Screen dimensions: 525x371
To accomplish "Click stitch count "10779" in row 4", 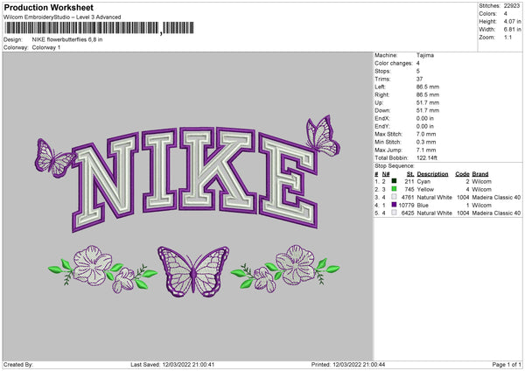I will click(x=407, y=206).
